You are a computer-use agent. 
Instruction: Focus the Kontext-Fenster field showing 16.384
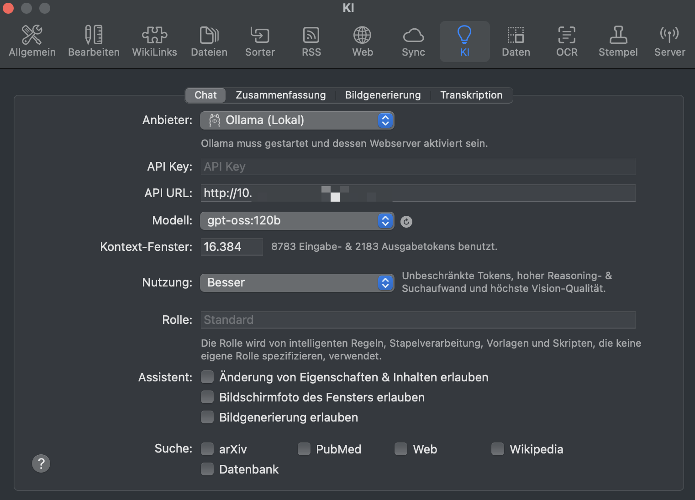tap(232, 247)
